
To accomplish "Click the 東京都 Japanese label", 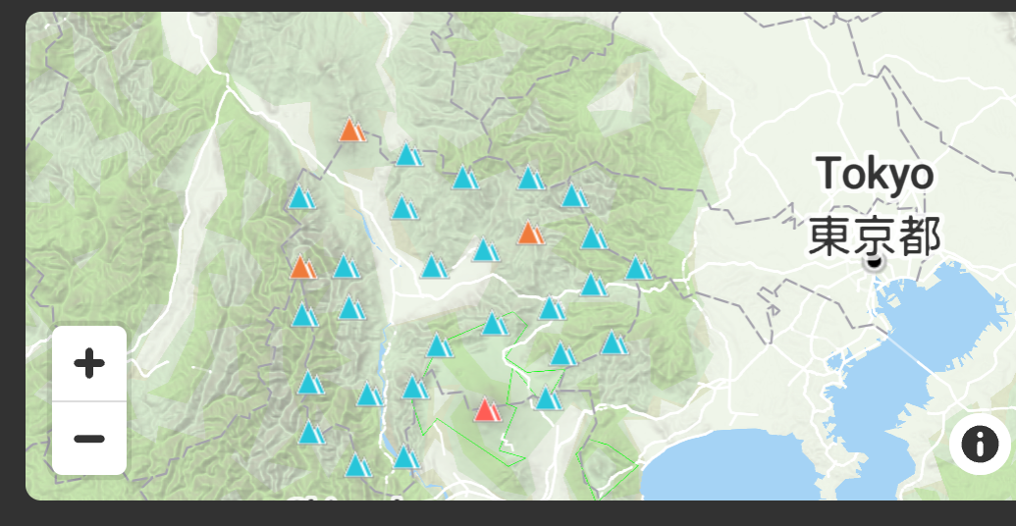I will 874,237.
